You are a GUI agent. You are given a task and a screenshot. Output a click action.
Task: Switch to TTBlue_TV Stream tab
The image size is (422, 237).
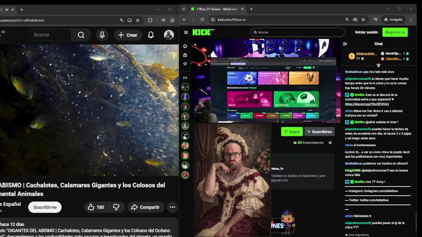coord(216,9)
